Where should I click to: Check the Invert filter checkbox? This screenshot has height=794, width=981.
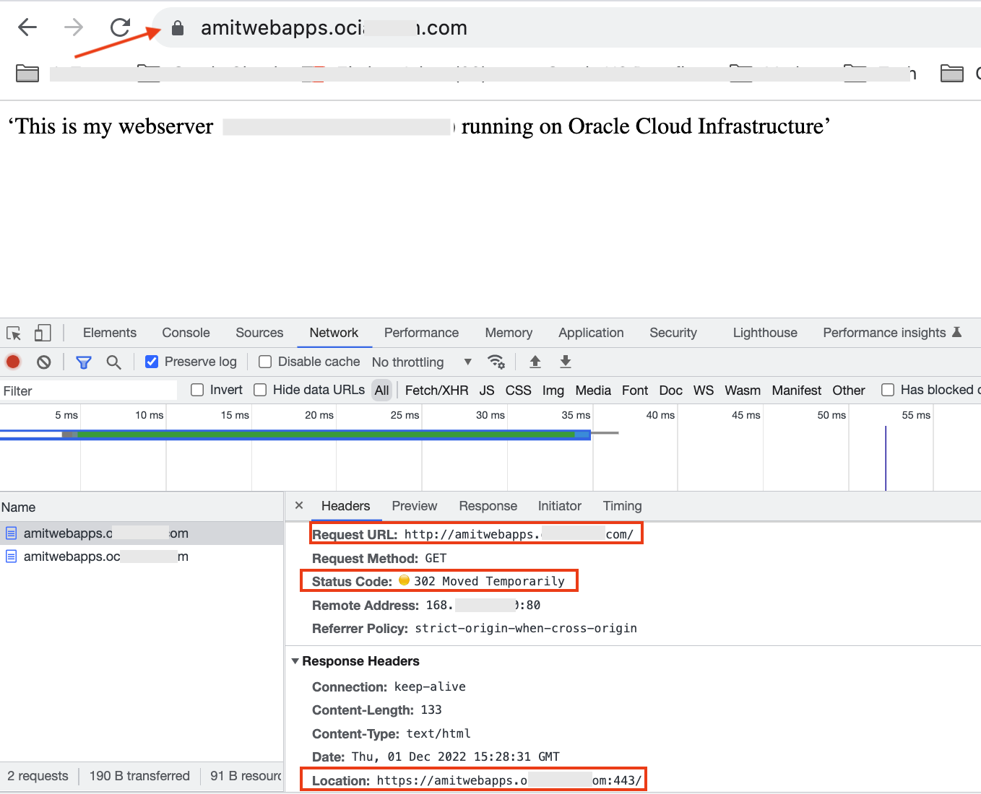[197, 389]
